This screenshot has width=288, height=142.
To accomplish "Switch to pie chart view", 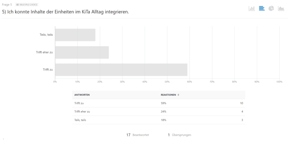I will (x=271, y=8).
